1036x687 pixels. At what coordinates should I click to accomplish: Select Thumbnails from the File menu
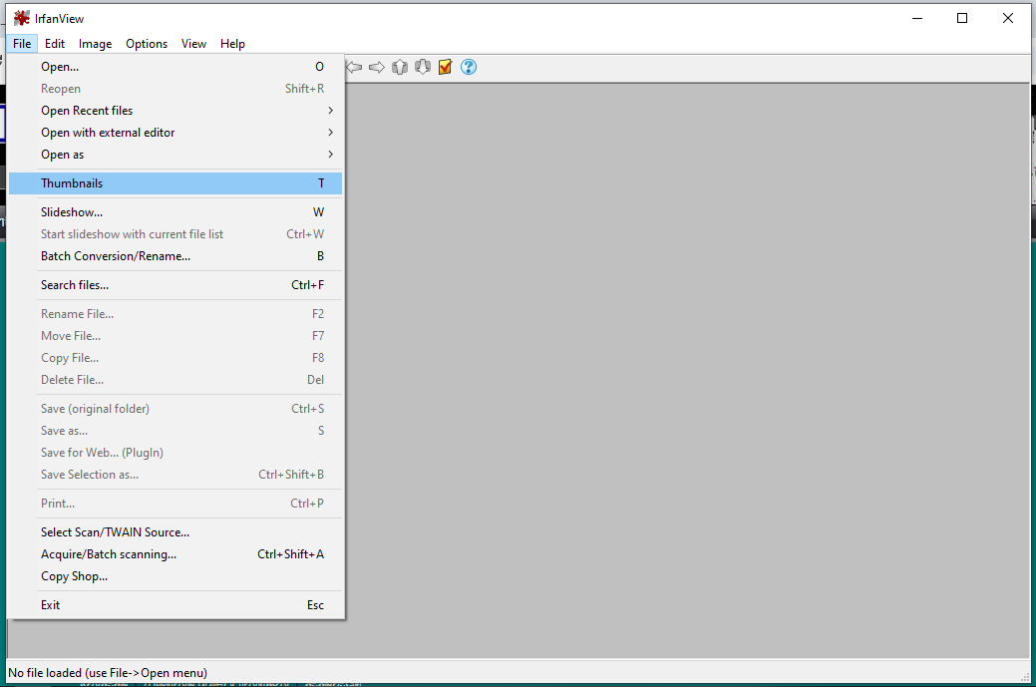click(72, 183)
